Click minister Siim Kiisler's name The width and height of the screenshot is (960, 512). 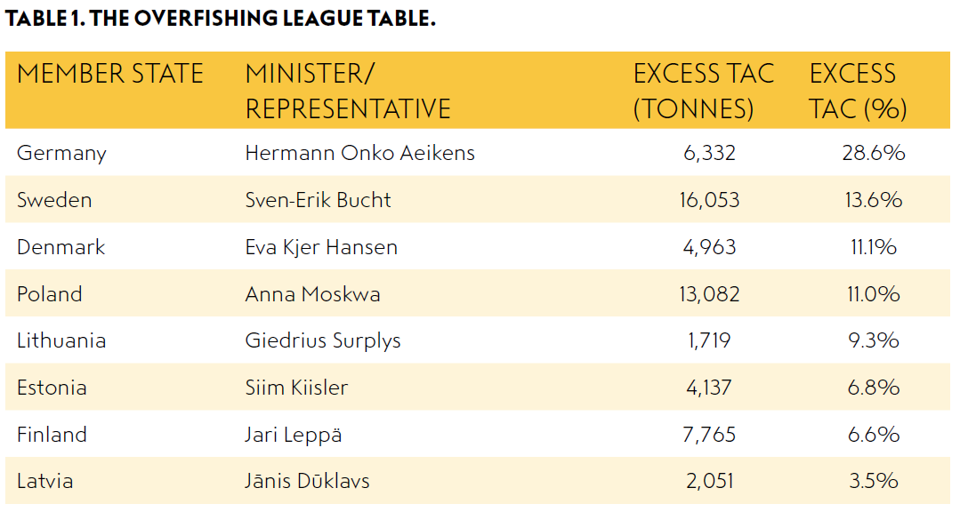point(296,388)
